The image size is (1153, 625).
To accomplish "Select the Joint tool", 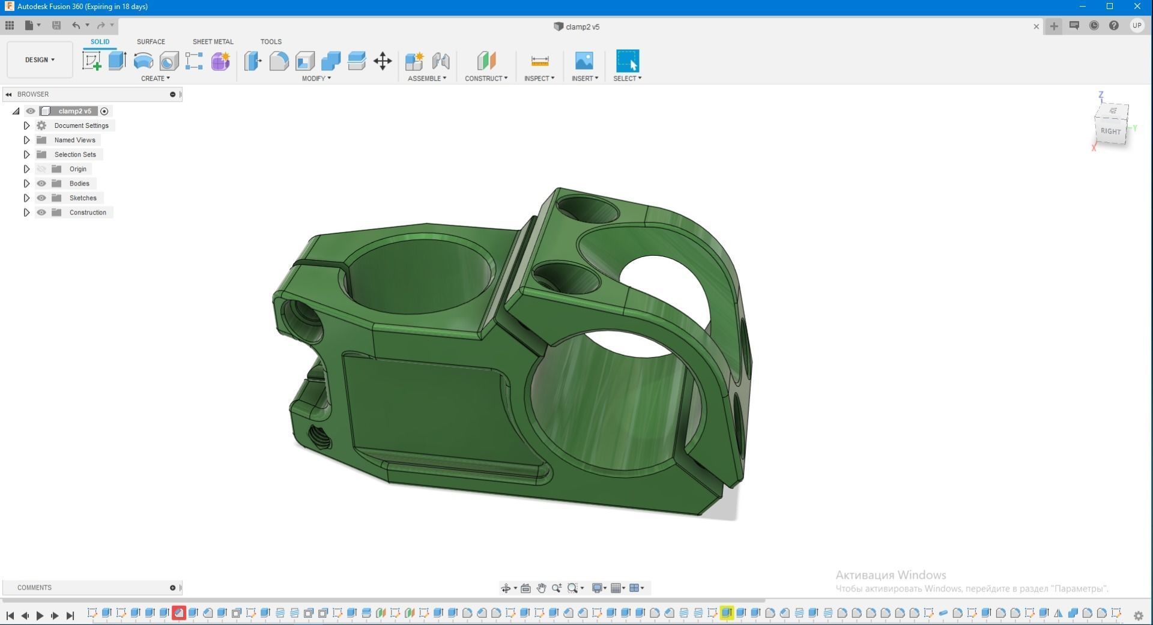I will coord(440,61).
